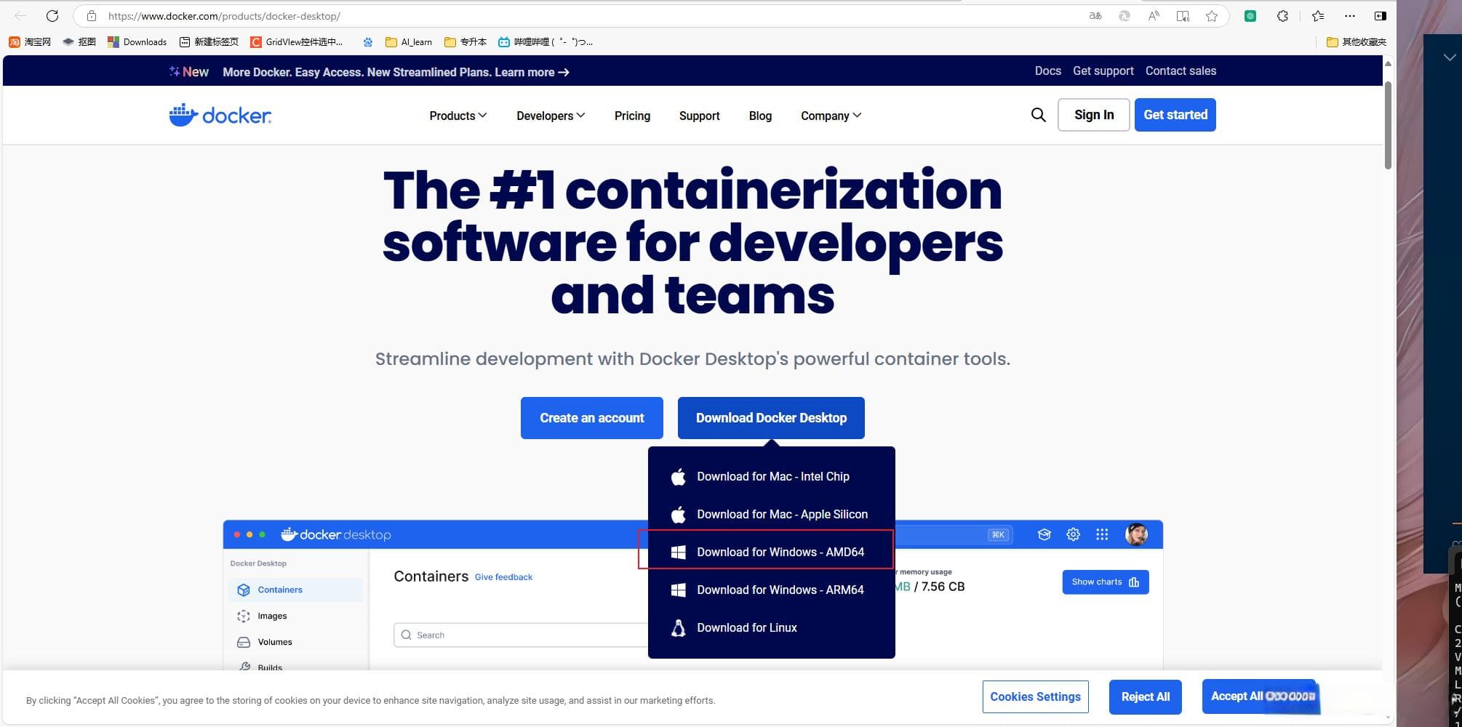The image size is (1462, 727).
Task: Click the chevron down in the right dark window
Action: 1449,57
